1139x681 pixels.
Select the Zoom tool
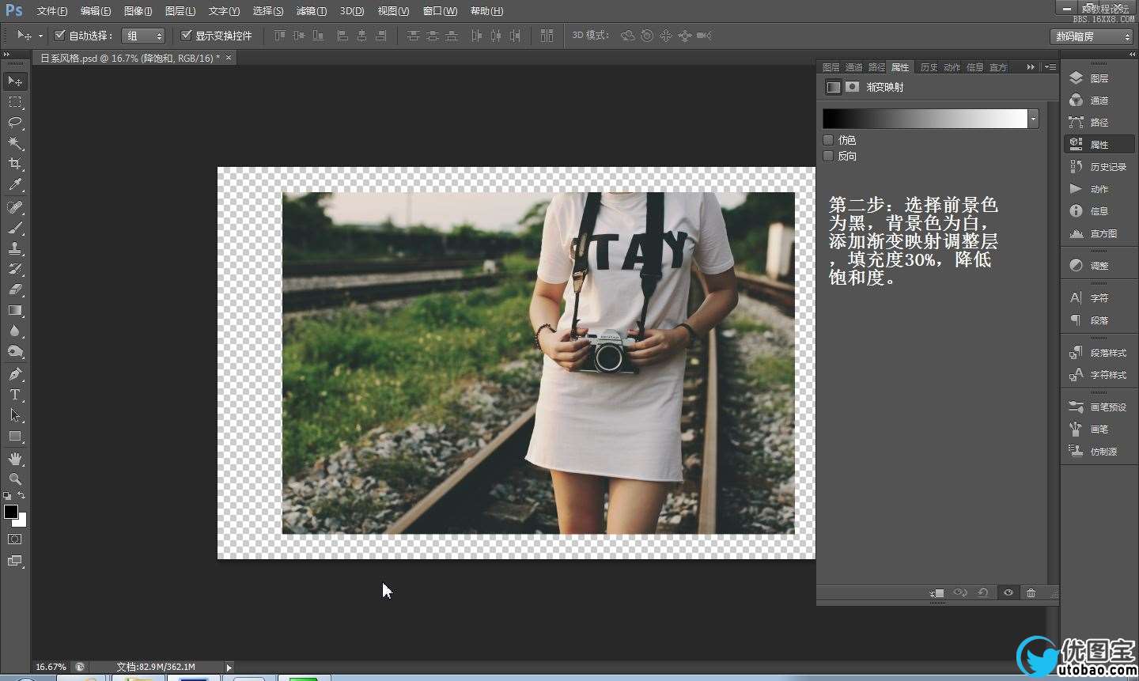(x=15, y=479)
